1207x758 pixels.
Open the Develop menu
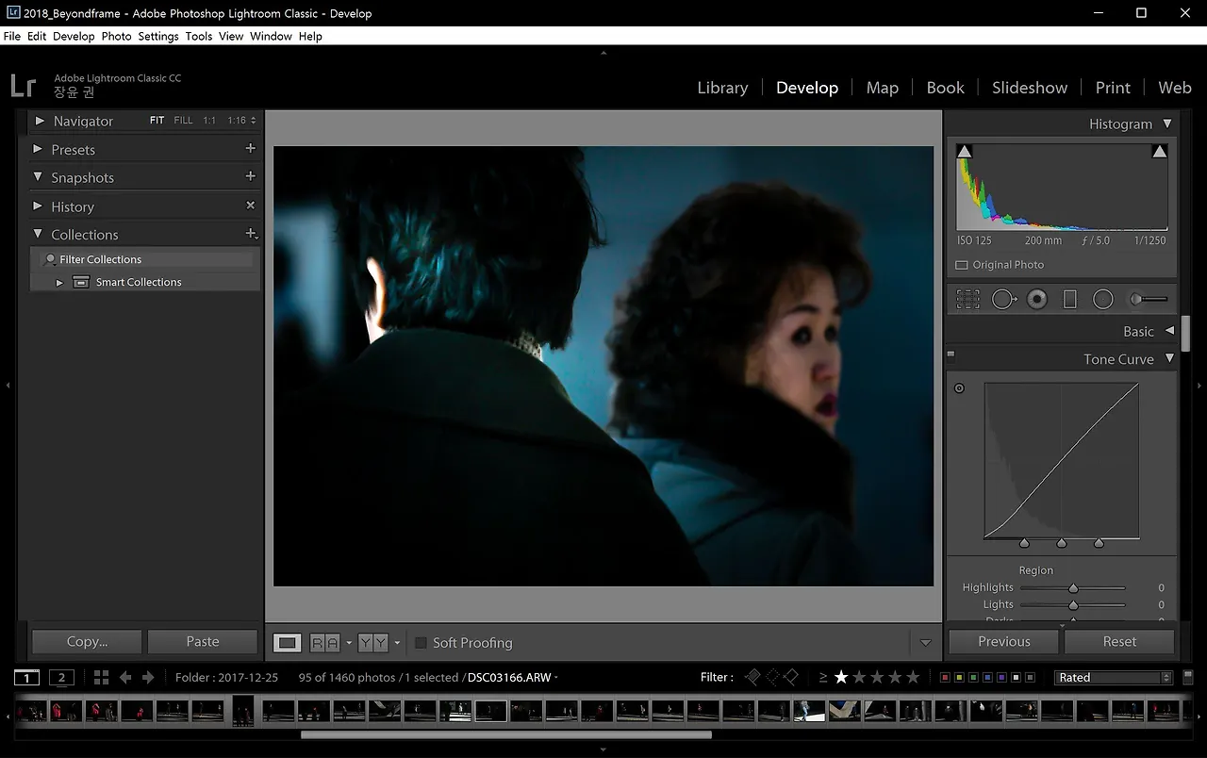click(x=74, y=36)
